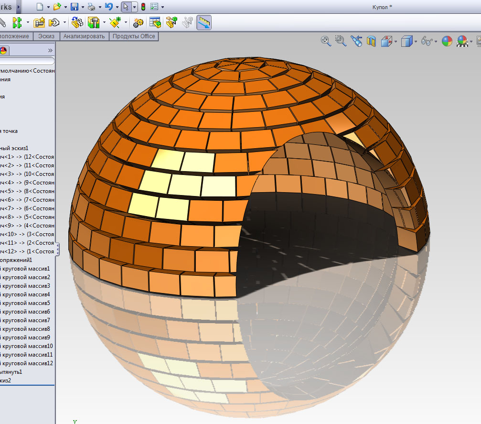Open the Undo dropdown arrow
Screen dimensions: 481x424
(x=117, y=7)
